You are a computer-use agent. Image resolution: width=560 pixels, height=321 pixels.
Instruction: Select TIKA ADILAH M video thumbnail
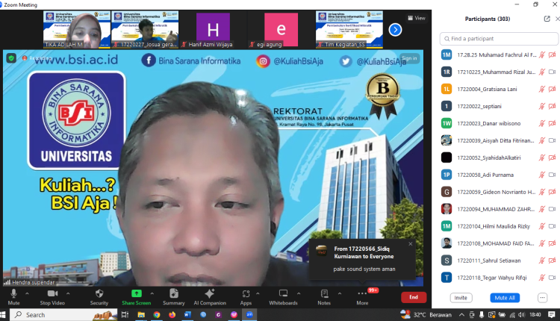(x=77, y=30)
